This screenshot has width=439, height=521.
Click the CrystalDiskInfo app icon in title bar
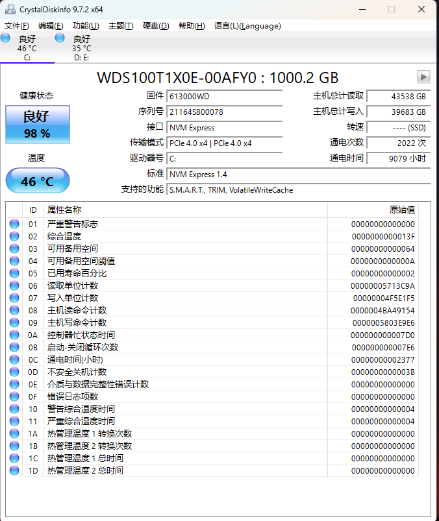point(10,9)
